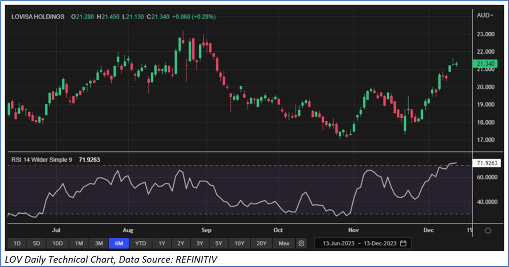Click the 18.000 price axis label
This screenshot has width=509, height=267.
pos(486,122)
